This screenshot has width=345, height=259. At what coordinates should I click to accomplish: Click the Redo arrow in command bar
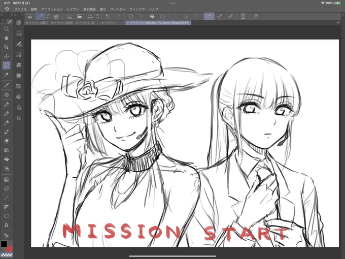[118, 16]
